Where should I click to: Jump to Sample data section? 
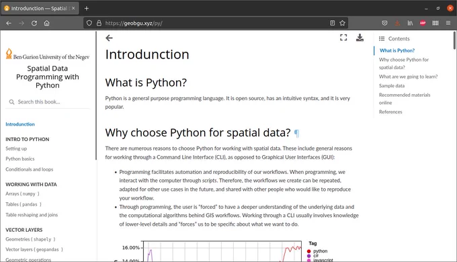pos(392,86)
